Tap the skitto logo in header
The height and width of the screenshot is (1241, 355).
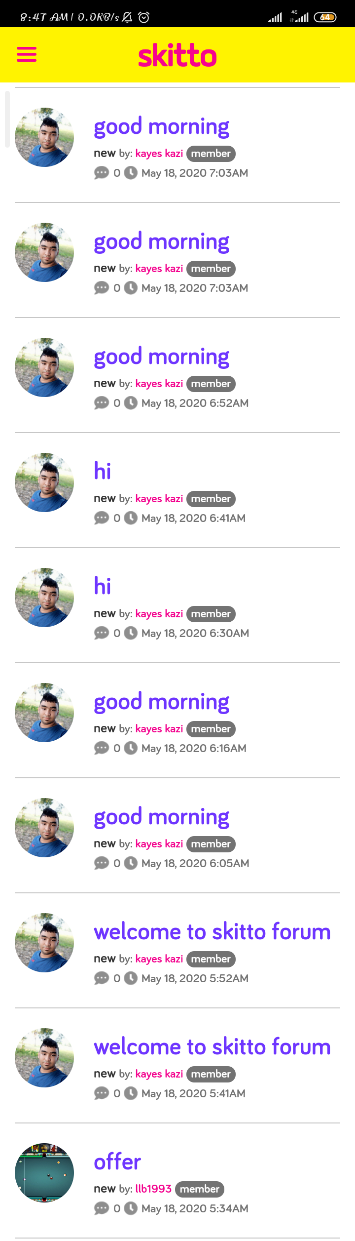[x=177, y=55]
